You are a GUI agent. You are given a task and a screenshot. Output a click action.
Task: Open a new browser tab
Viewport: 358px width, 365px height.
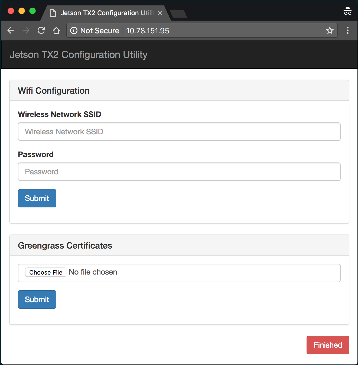[x=178, y=14]
